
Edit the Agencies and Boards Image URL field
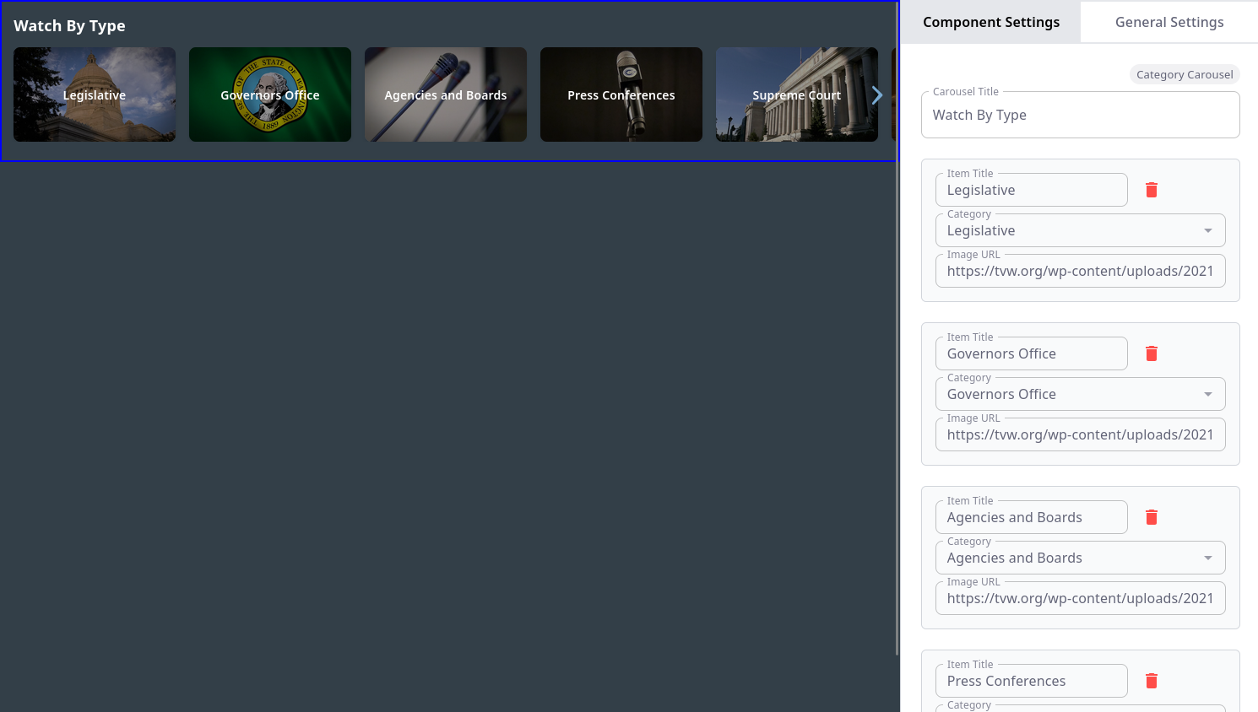pos(1080,598)
